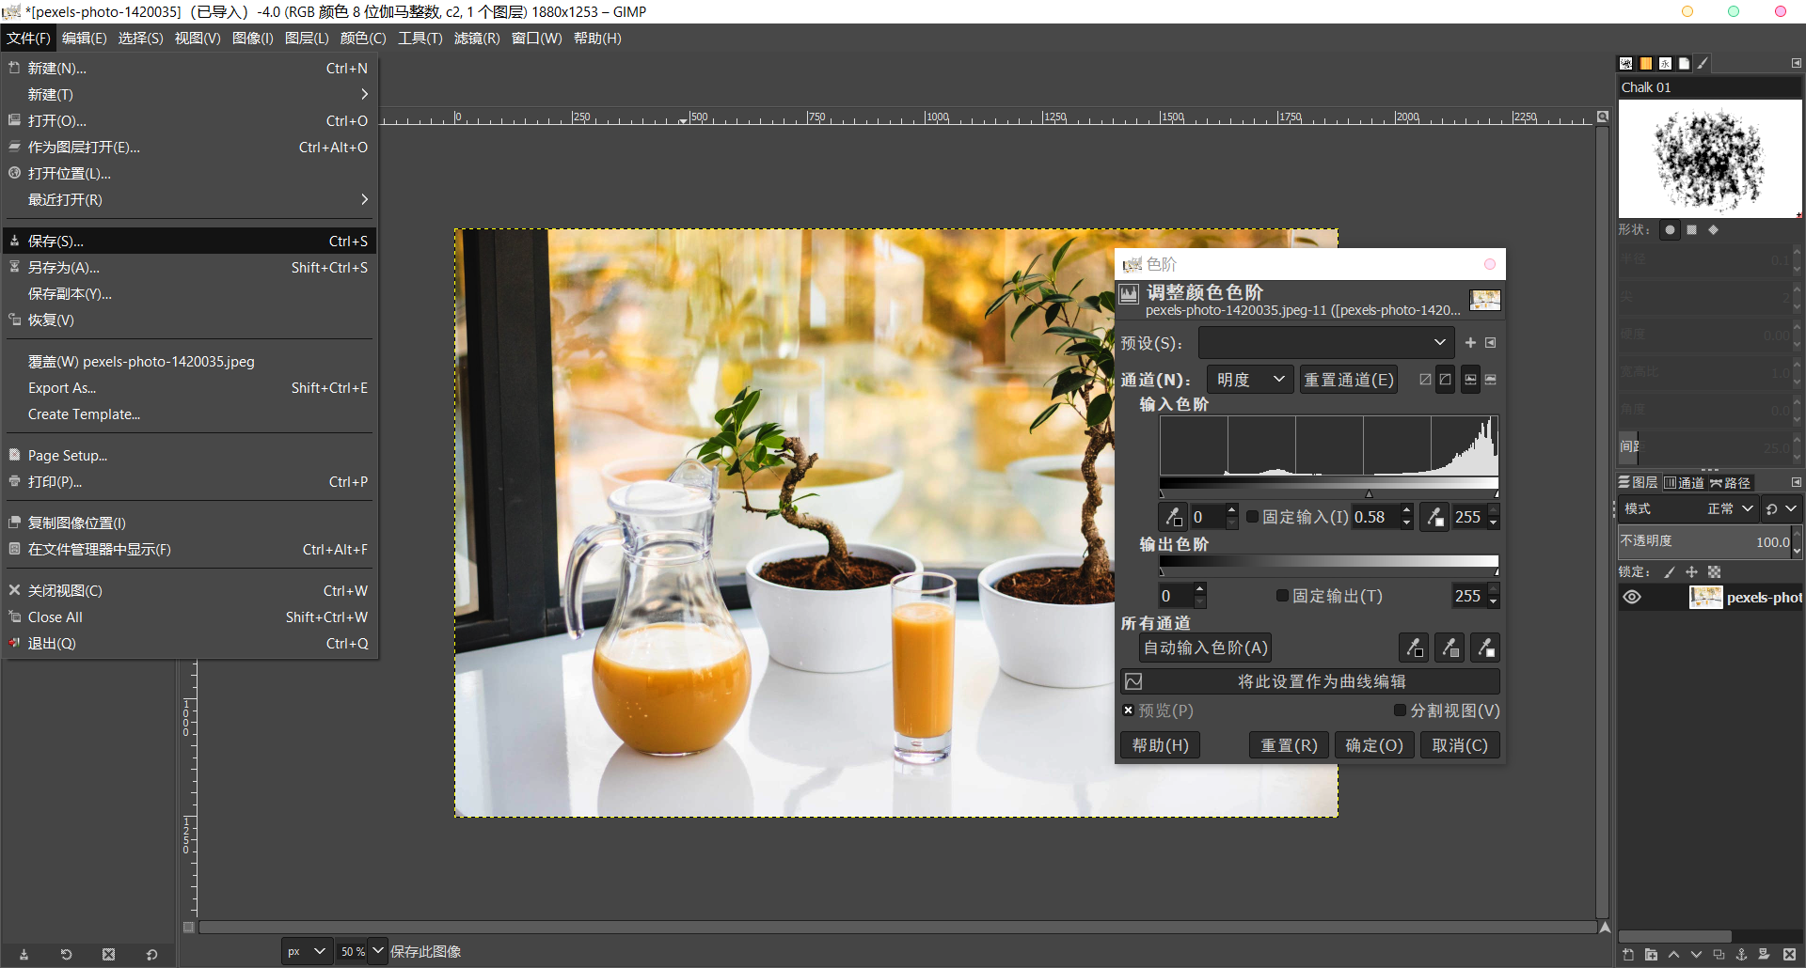Select the square brush shape
The height and width of the screenshot is (968, 1806).
tap(1691, 229)
